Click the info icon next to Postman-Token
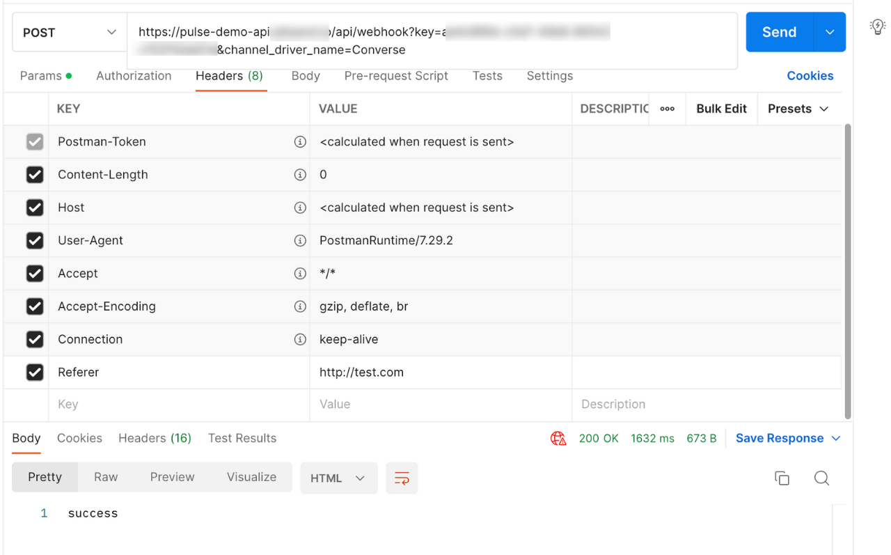Screen dimensions: 891x555 point(300,141)
